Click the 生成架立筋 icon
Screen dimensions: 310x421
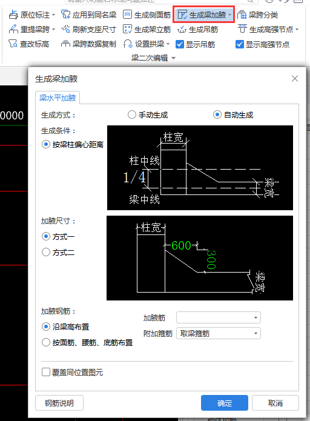pyautogui.click(x=128, y=29)
